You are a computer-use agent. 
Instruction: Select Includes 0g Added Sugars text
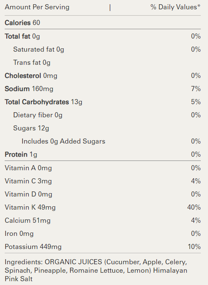pyautogui.click(x=63, y=141)
